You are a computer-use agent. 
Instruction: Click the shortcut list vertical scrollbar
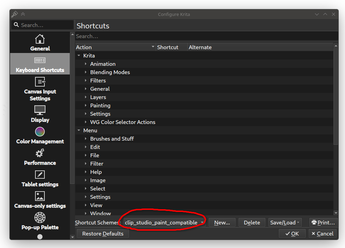click(336, 97)
